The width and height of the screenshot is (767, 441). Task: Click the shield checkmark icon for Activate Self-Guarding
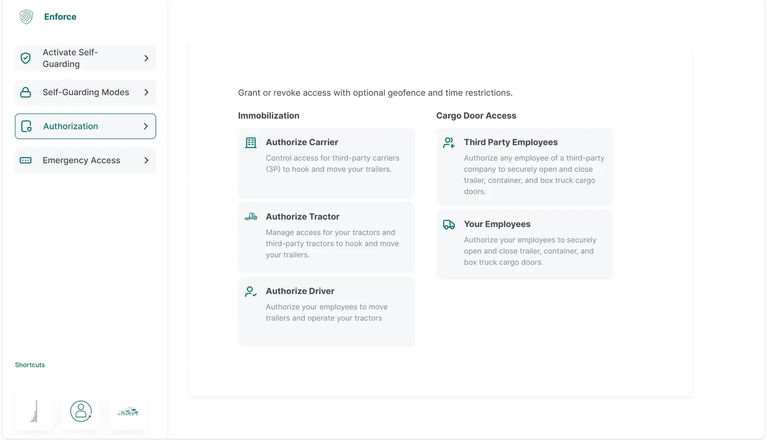[26, 58]
